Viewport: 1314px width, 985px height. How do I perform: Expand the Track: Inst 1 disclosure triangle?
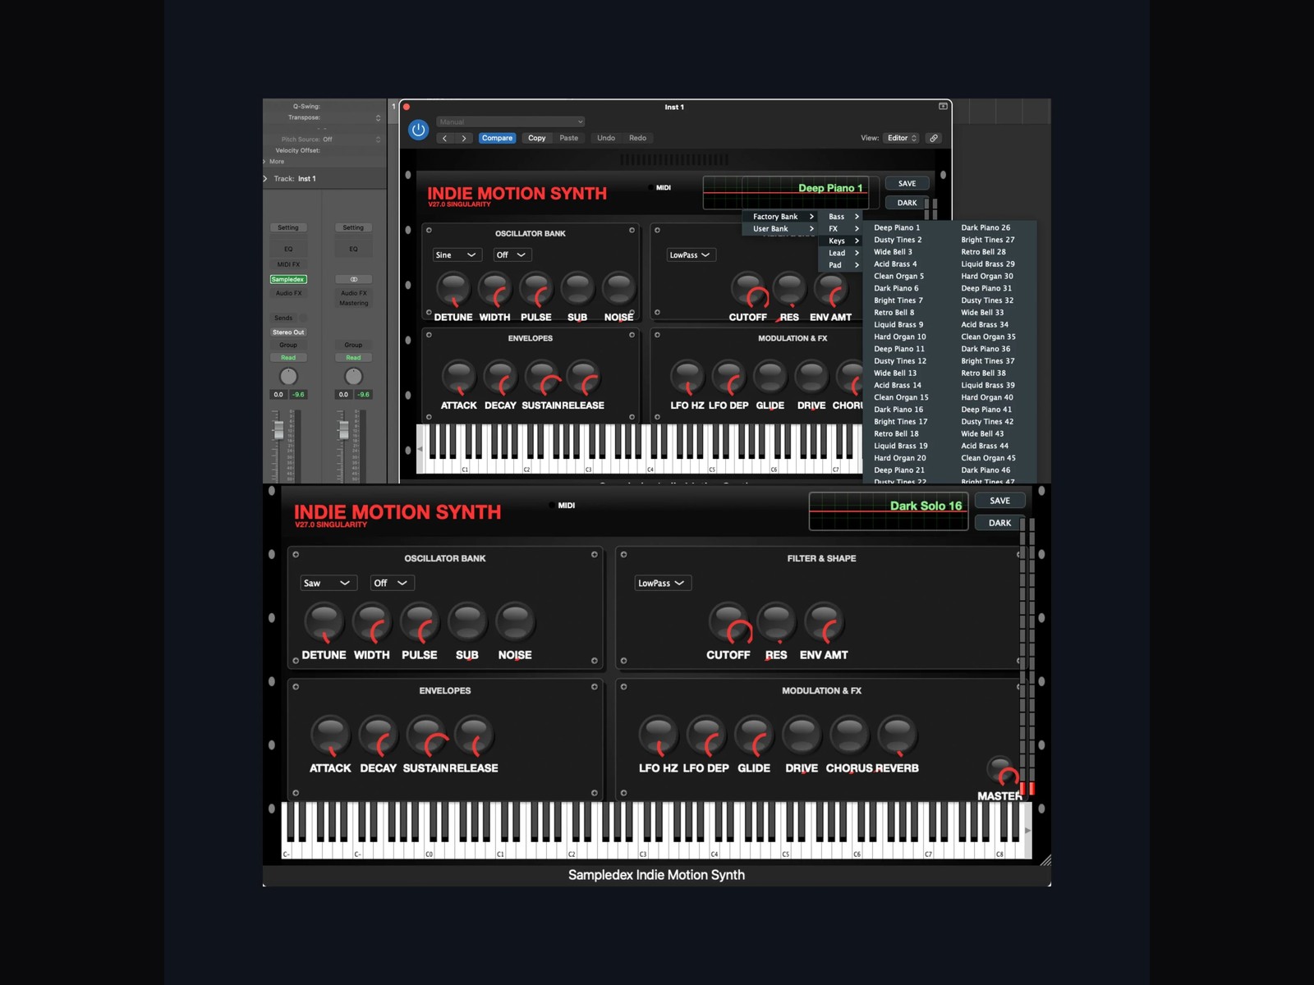266,178
